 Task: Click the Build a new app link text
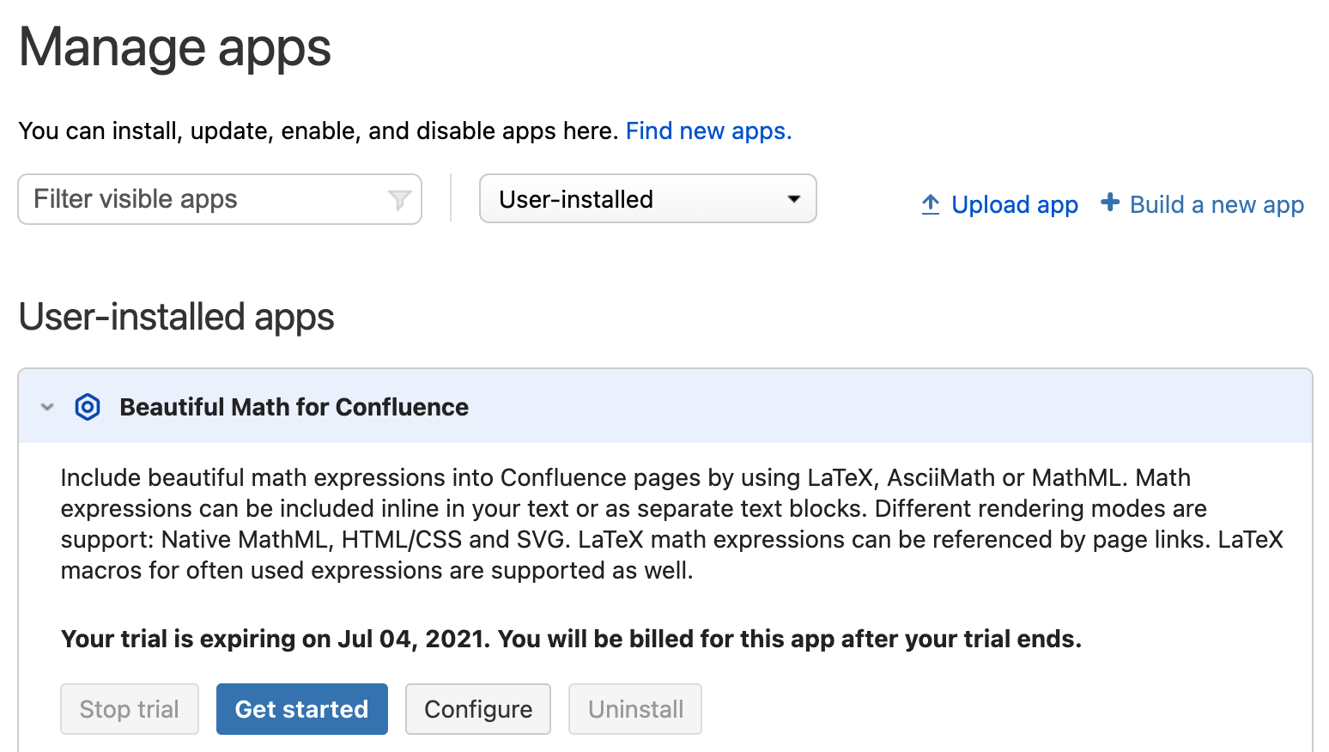coord(1217,205)
